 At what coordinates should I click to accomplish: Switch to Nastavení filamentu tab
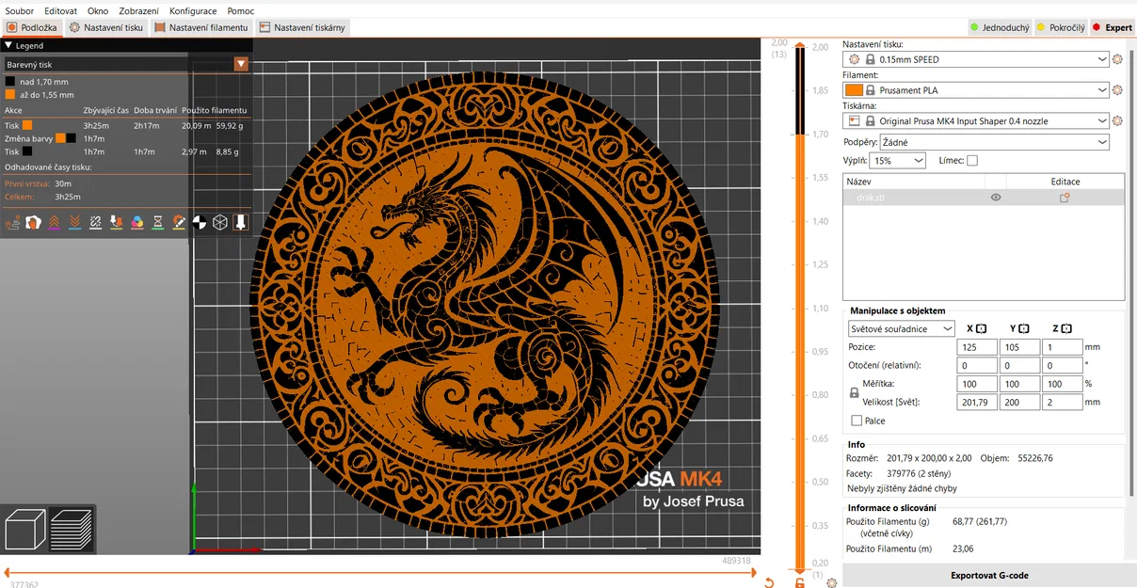click(x=200, y=27)
